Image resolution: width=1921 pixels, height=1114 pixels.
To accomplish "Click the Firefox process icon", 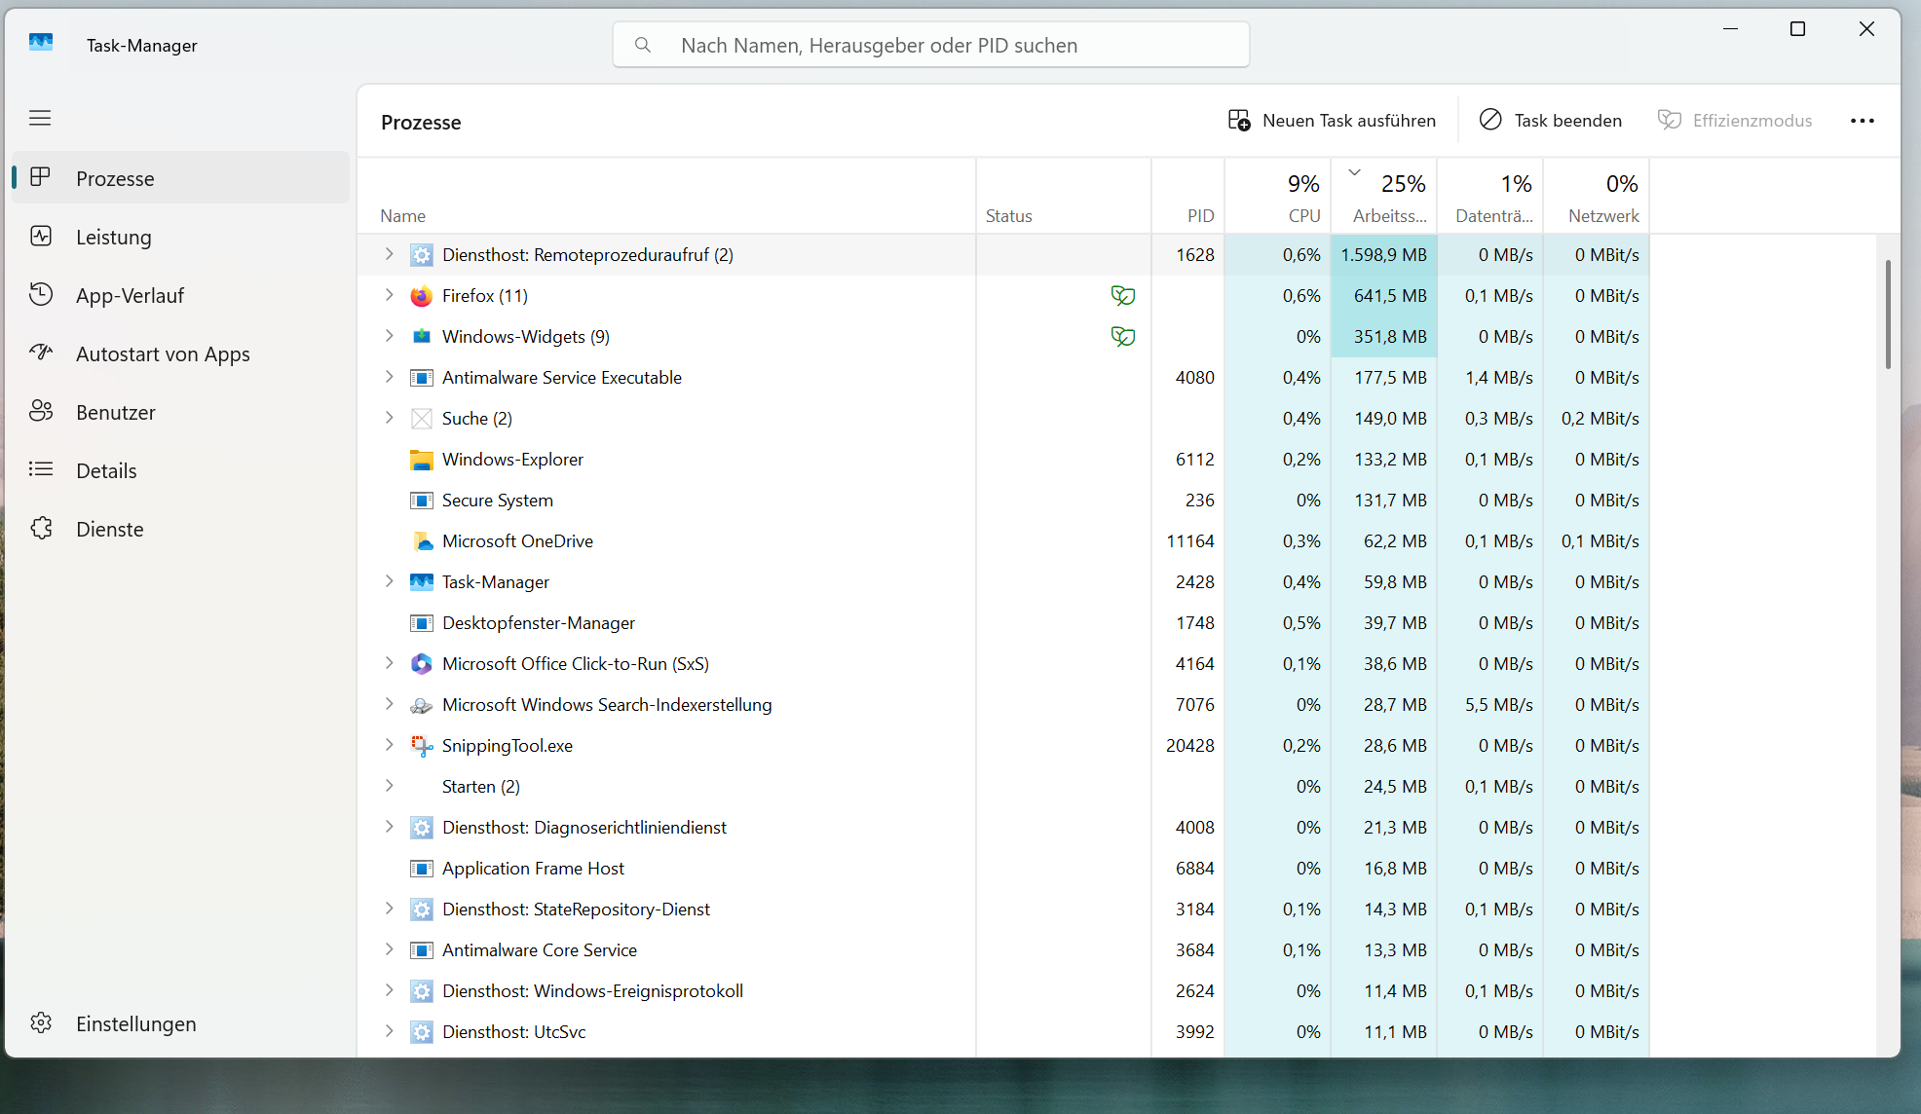I will point(421,296).
